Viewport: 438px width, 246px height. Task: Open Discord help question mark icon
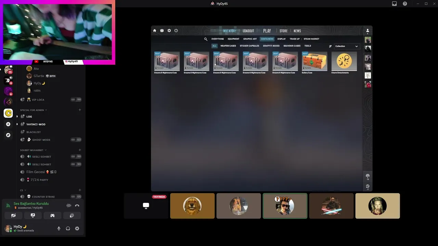tap(405, 4)
